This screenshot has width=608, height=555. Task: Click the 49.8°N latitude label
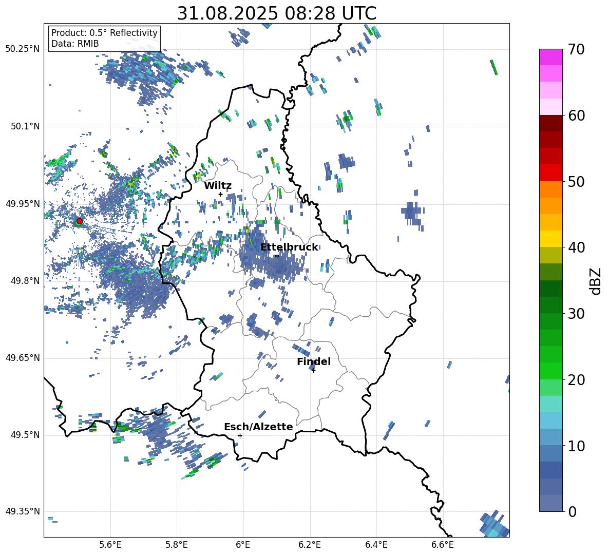click(x=25, y=281)
